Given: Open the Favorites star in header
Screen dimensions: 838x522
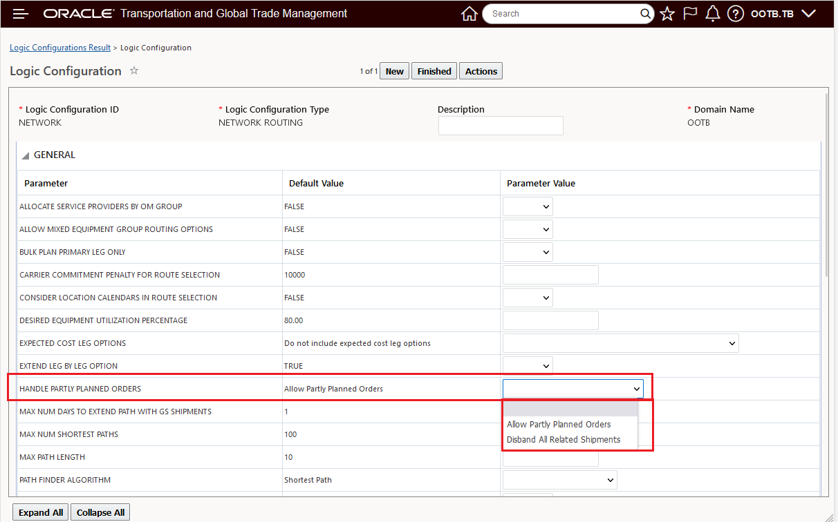Looking at the screenshot, I should [667, 14].
